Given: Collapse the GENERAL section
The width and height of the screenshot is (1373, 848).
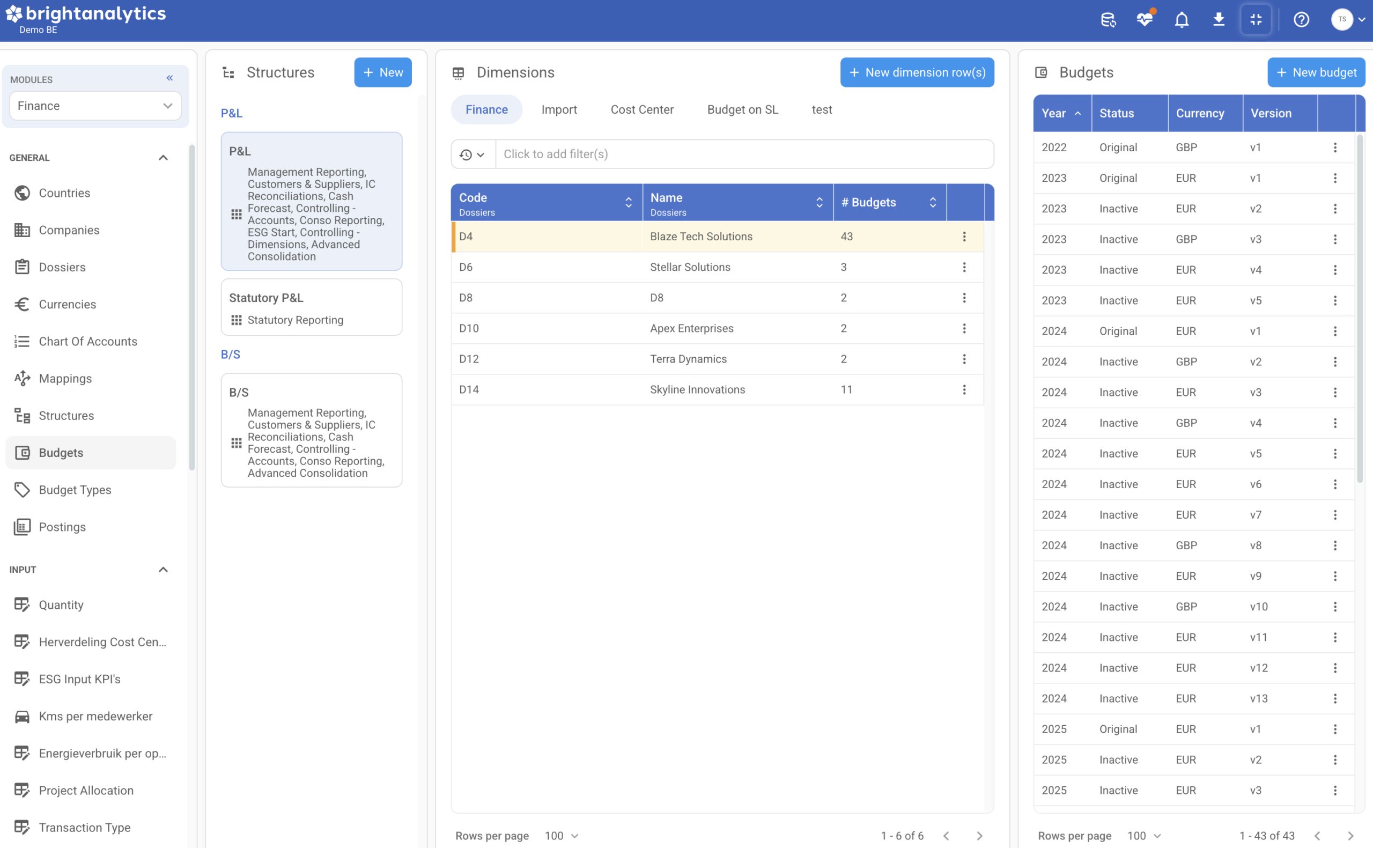Looking at the screenshot, I should pos(163,158).
